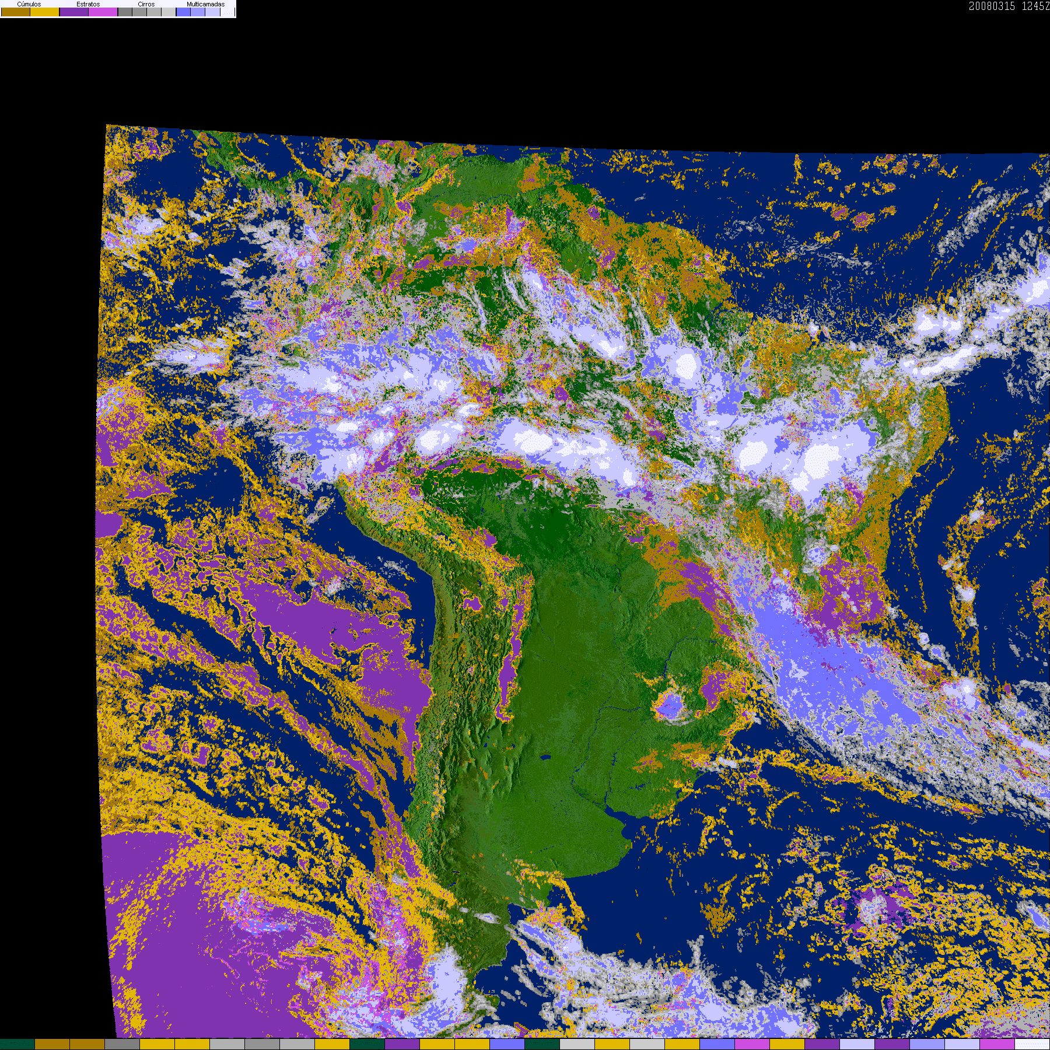Choose the second-darkest gray Cirros legend swatch
Viewport: 1050px width, 1050px height.
coord(139,12)
